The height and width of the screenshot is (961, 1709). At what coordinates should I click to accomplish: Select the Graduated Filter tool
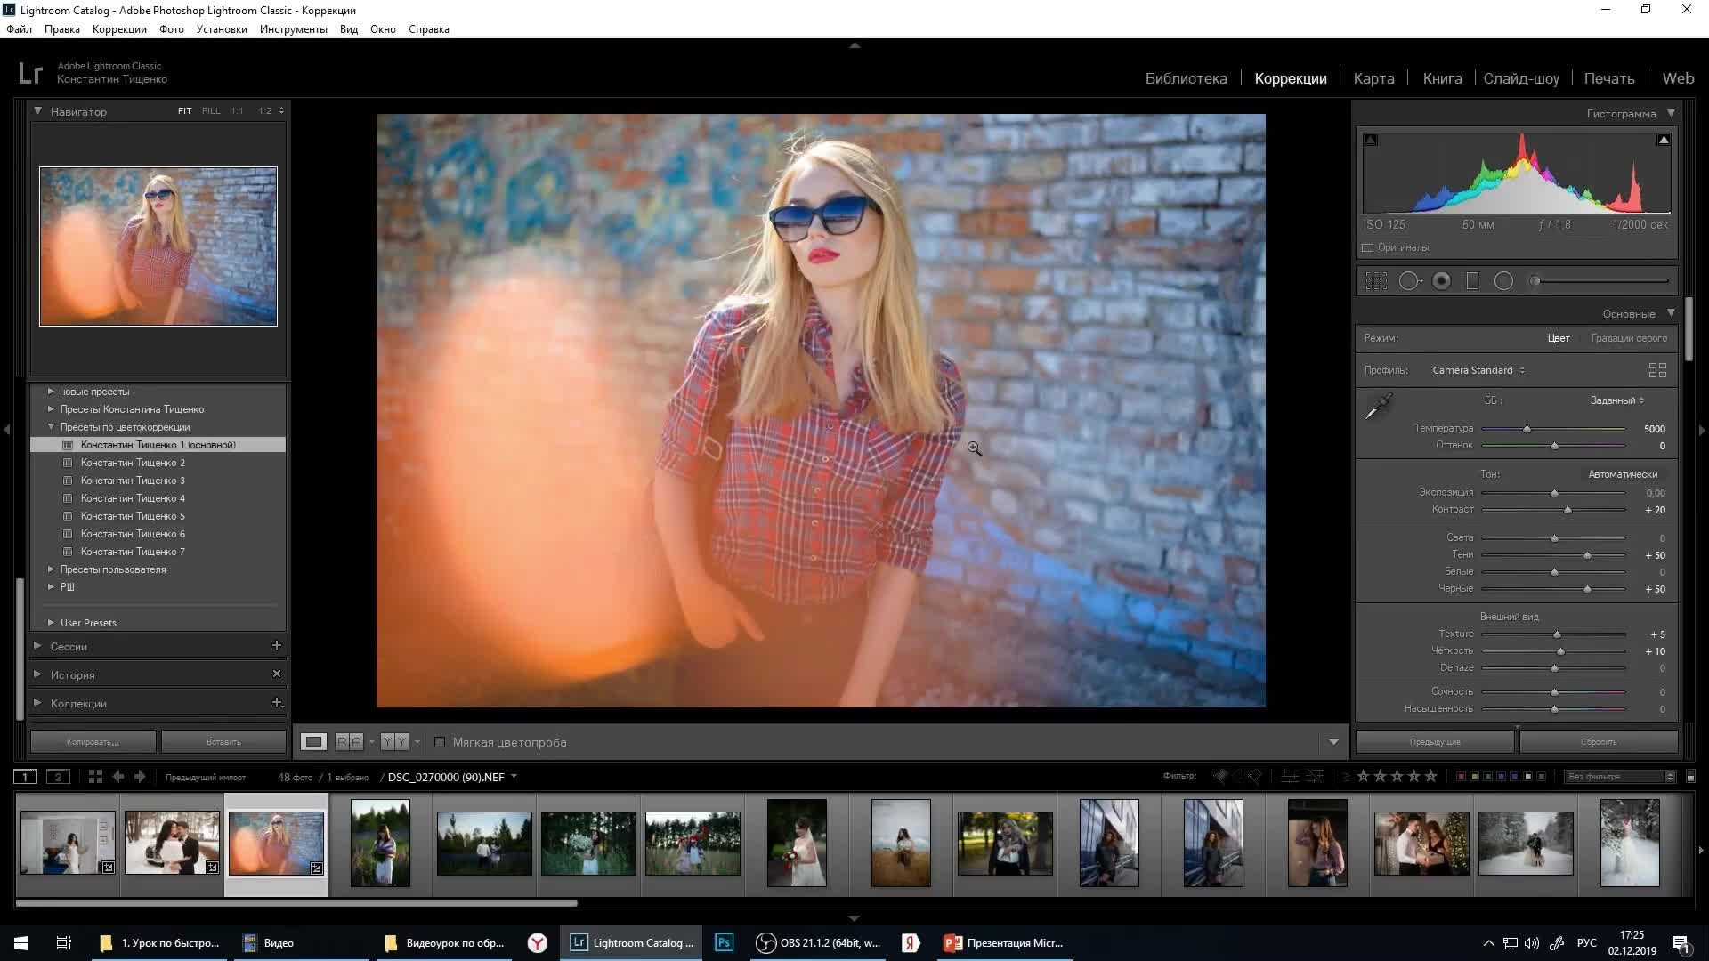[1472, 281]
